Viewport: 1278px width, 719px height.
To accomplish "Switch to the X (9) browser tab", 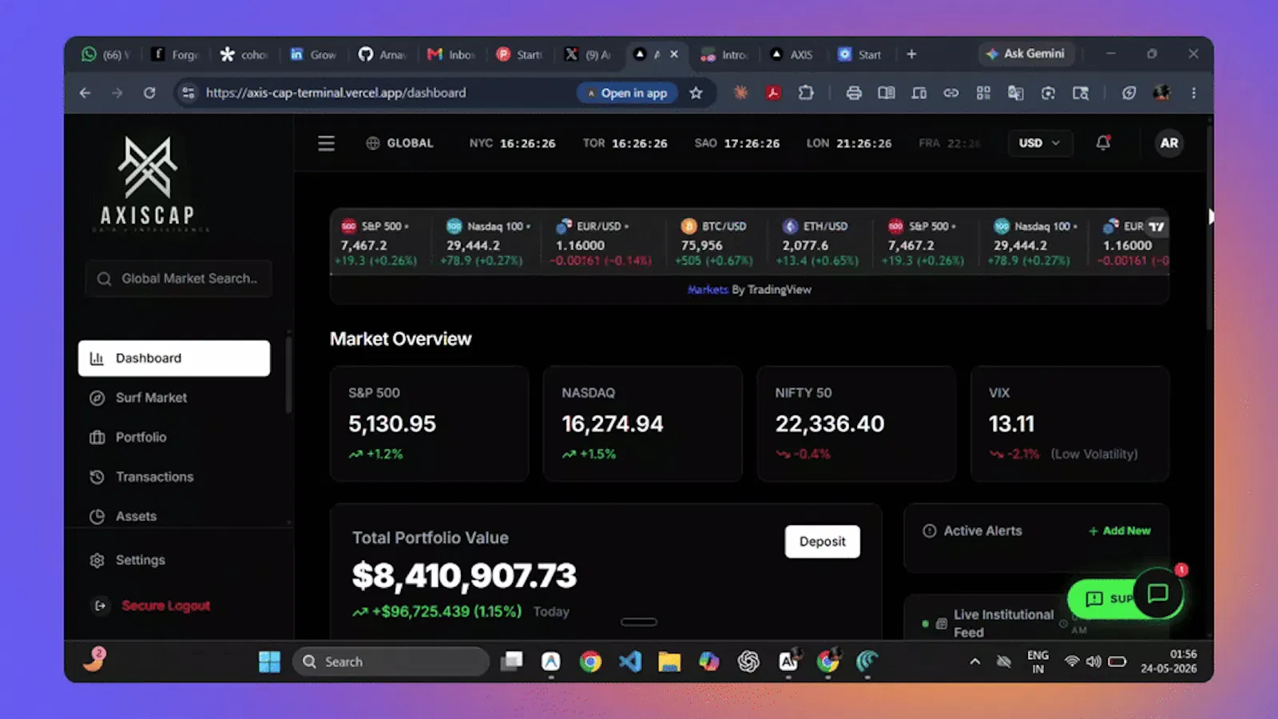I will pos(588,54).
